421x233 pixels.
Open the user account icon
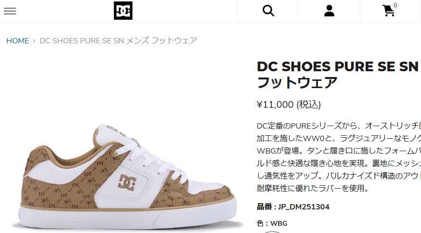[x=329, y=11]
